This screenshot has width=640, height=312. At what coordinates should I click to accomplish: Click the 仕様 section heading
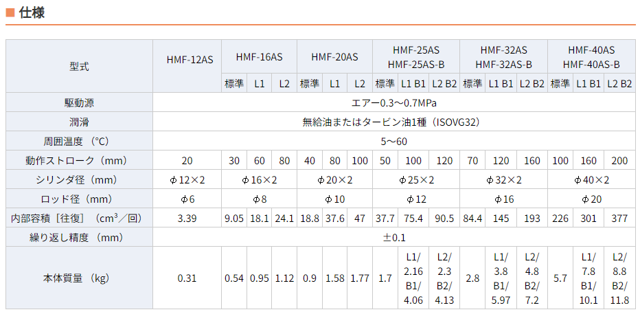(32, 12)
